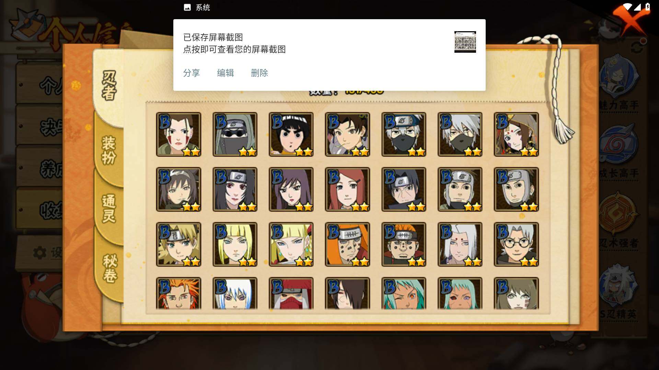
Task: Select the teal-haired winking ninja portrait
Action: pos(404,293)
